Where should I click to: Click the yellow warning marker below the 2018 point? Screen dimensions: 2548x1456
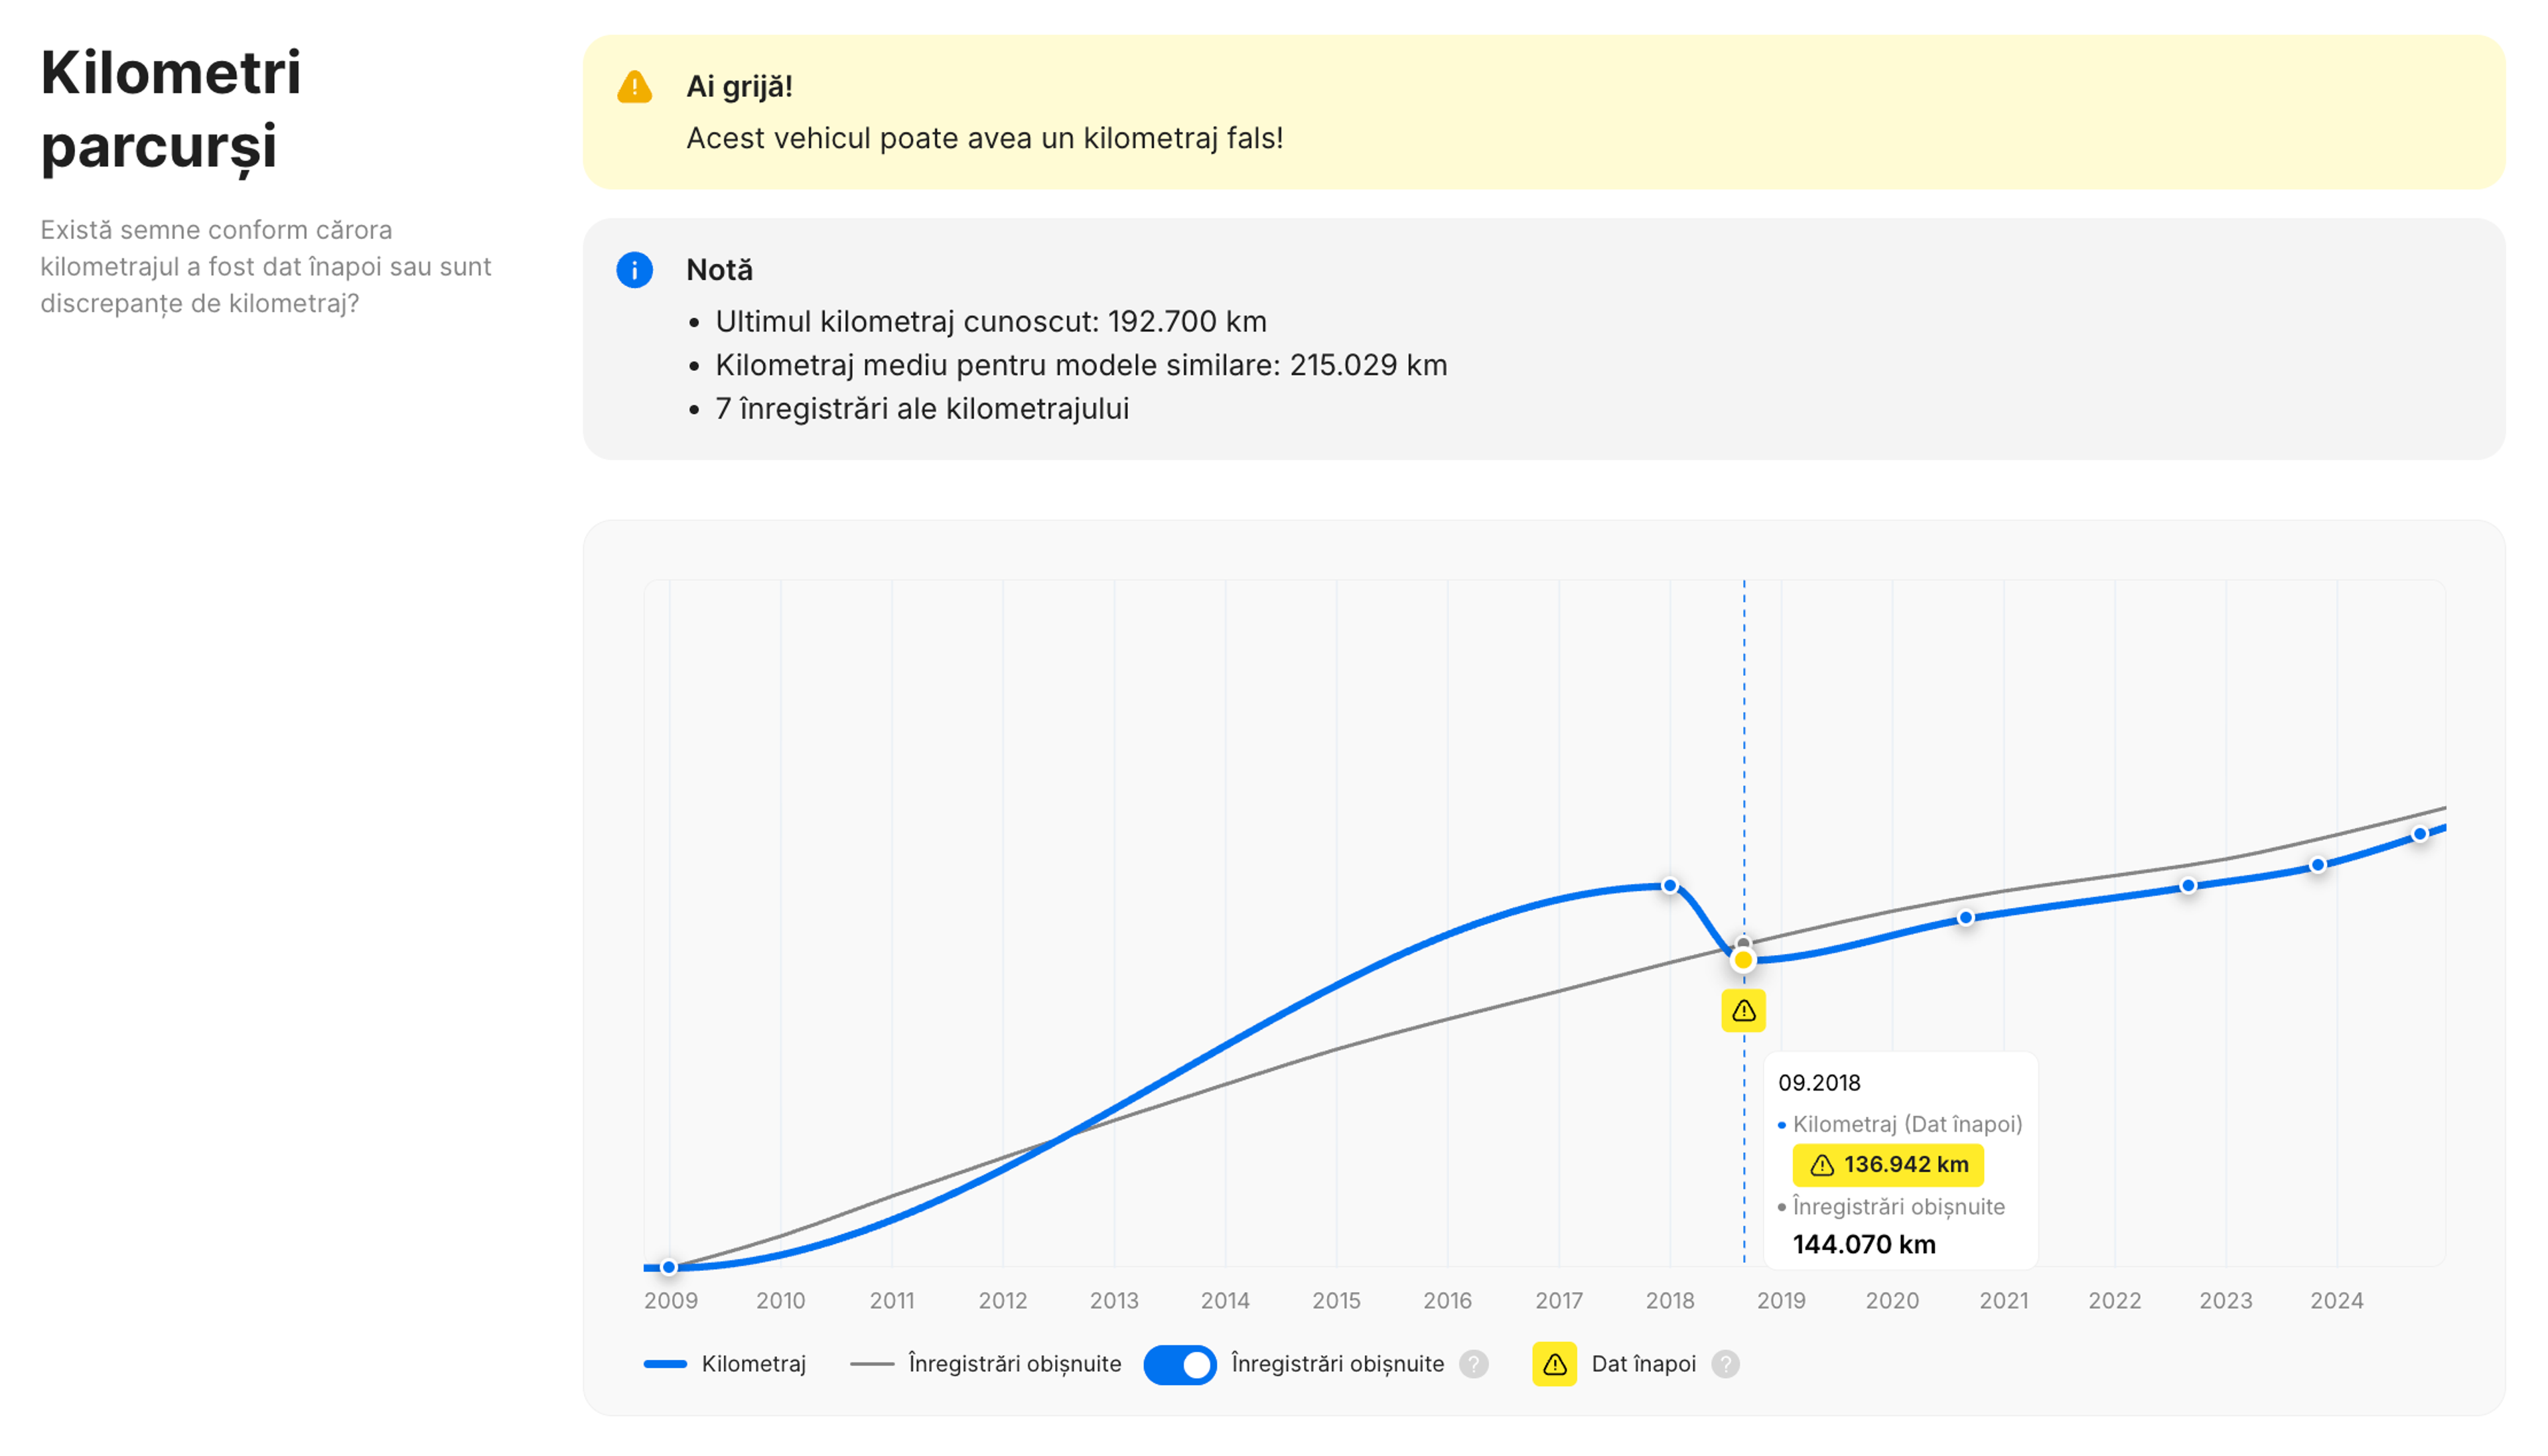pos(1743,1010)
